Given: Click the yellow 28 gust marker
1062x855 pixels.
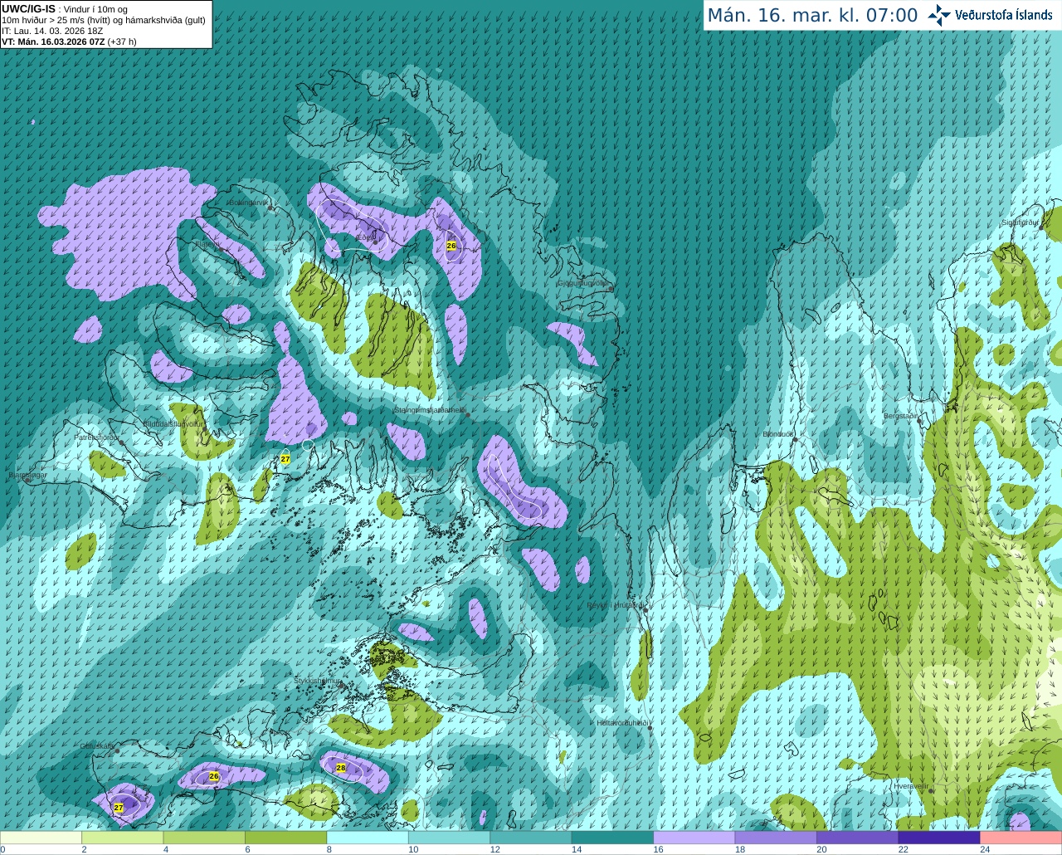Looking at the screenshot, I should coord(341,768).
